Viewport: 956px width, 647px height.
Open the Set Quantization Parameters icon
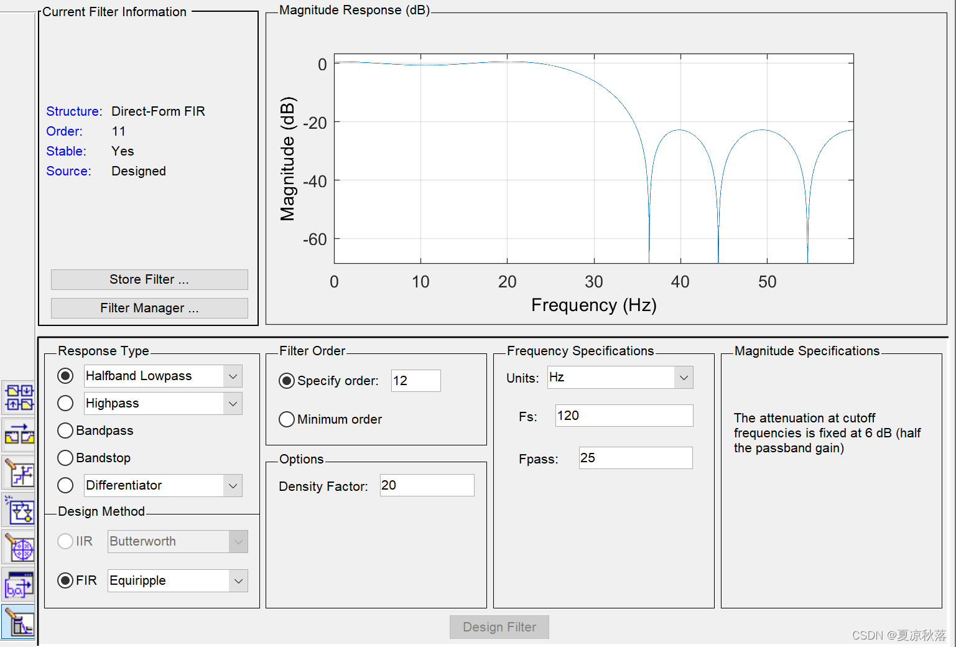(19, 473)
